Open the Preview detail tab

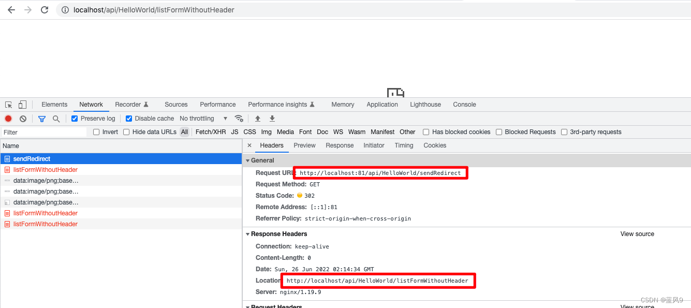pos(304,145)
